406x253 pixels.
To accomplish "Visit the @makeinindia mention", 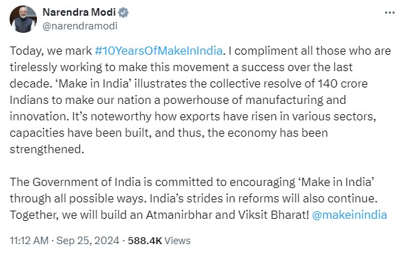I will click(x=349, y=215).
